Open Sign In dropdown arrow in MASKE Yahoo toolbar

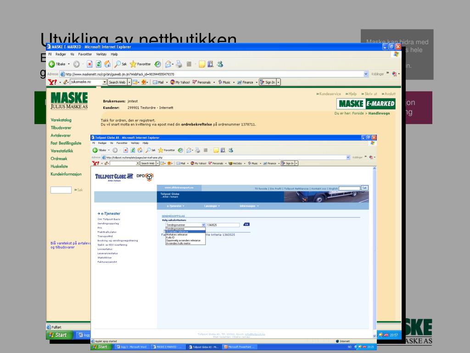(279, 82)
